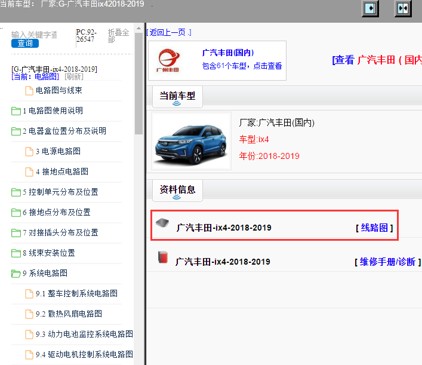Click the blue 查询 search button
The width and height of the screenshot is (422, 365).
pos(25,44)
